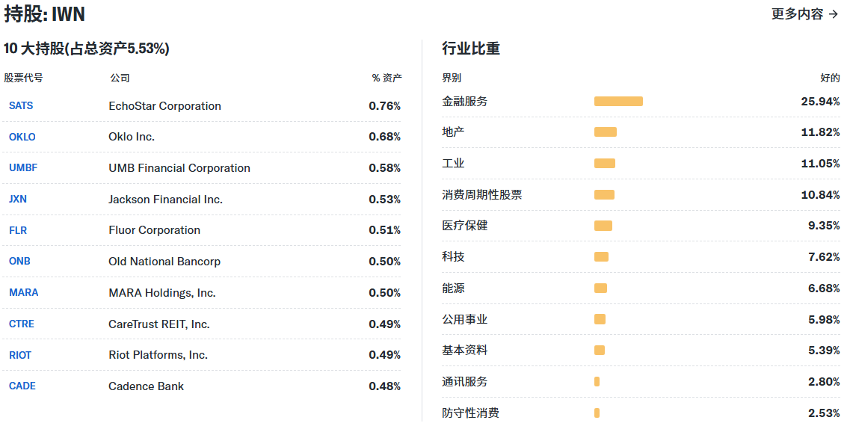Click the 10 大持股 heading
Image resolution: width=850 pixels, height=429 pixels.
pyautogui.click(x=87, y=49)
